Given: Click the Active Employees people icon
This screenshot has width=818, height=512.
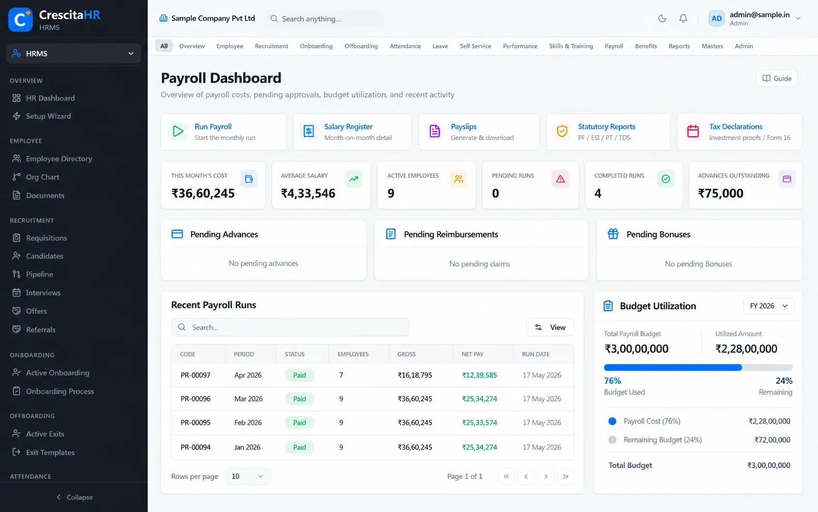Looking at the screenshot, I should click(x=459, y=179).
